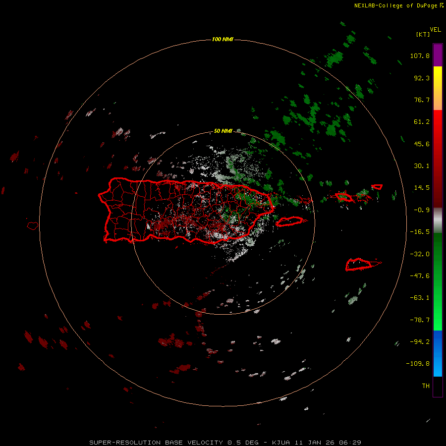Select the -78.7 velocity legend value
Viewport: 446px width, 446px height.
(x=420, y=320)
